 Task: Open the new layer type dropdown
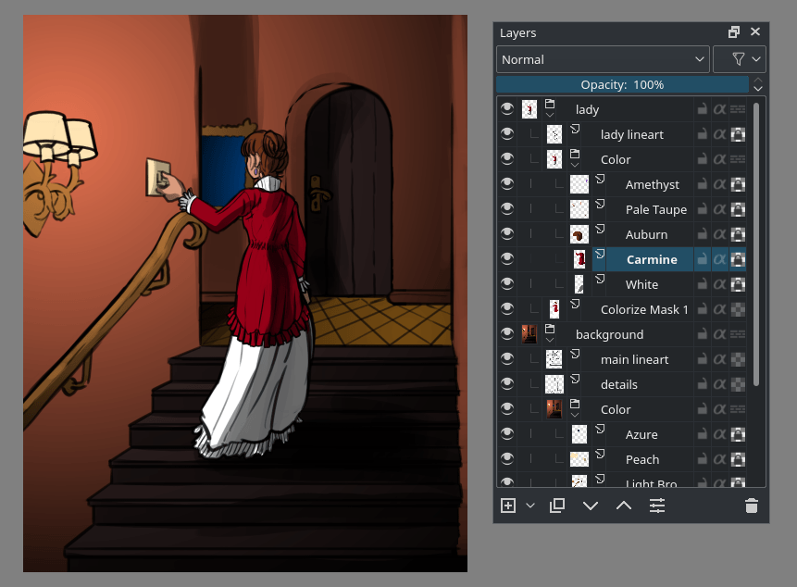coord(529,506)
